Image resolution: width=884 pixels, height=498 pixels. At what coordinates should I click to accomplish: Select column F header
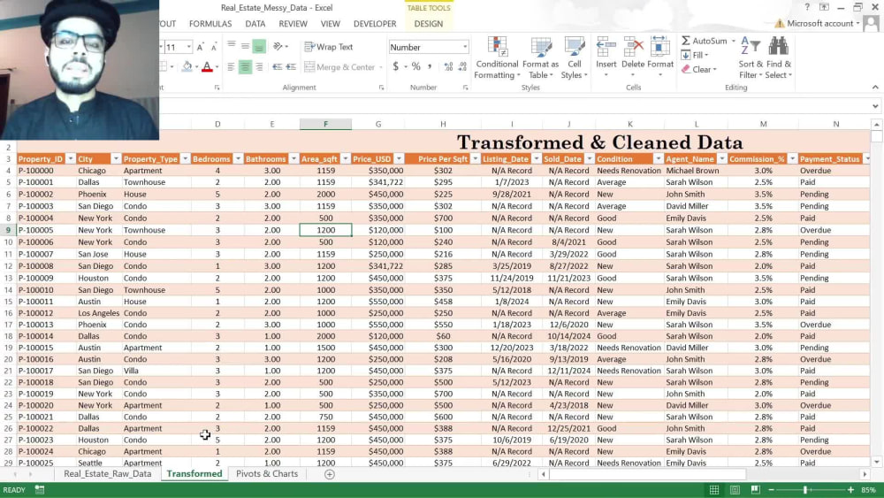[x=325, y=124]
